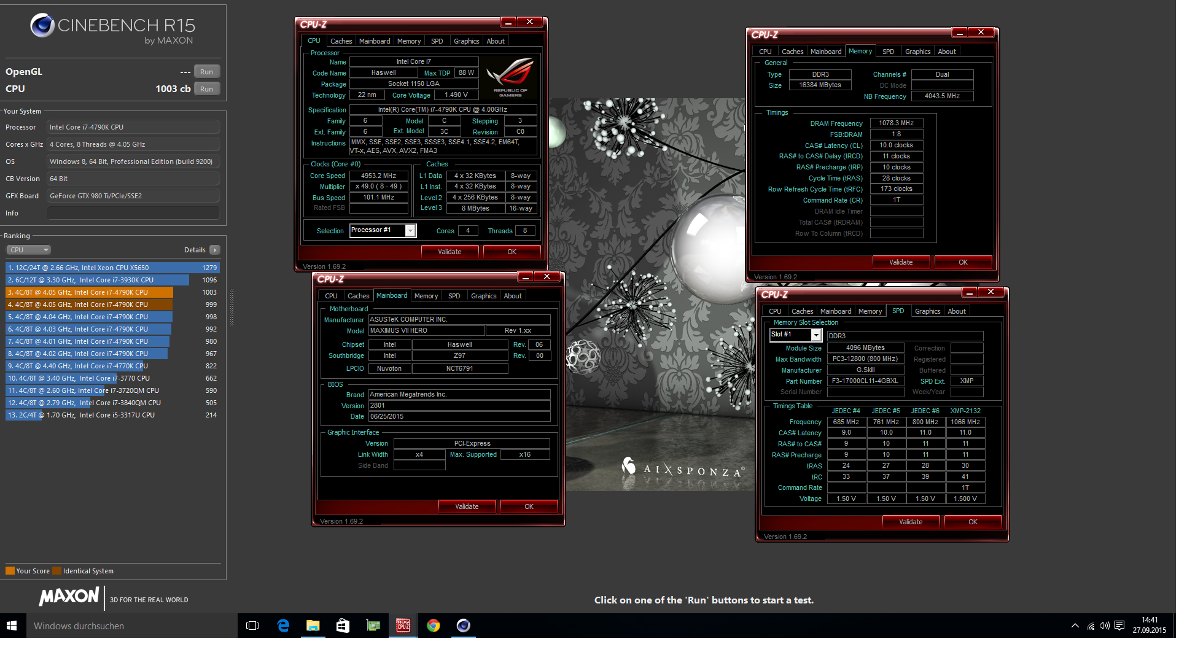Launch Microsoft Edge from taskbar

pyautogui.click(x=283, y=626)
